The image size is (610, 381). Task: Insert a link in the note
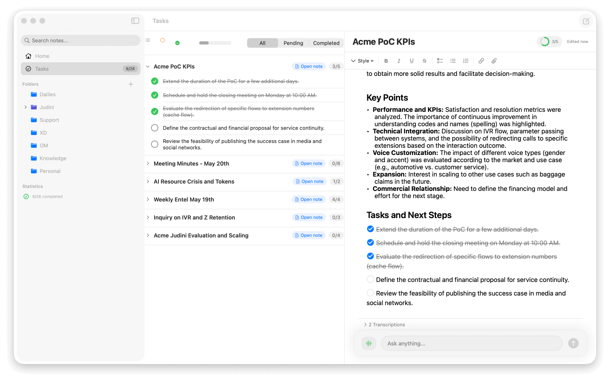pos(481,61)
